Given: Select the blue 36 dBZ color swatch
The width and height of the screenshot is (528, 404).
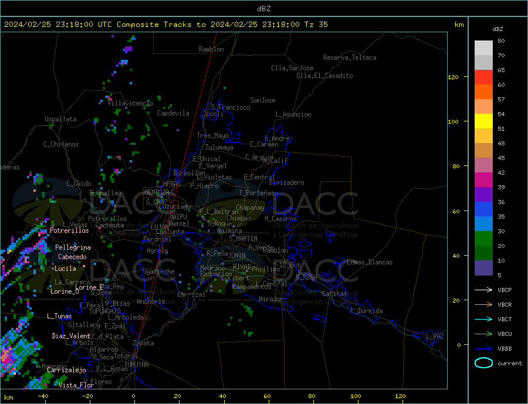Looking at the screenshot, I should [483, 209].
